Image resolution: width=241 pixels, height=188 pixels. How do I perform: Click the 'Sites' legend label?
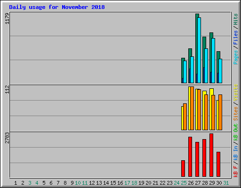click(236, 114)
